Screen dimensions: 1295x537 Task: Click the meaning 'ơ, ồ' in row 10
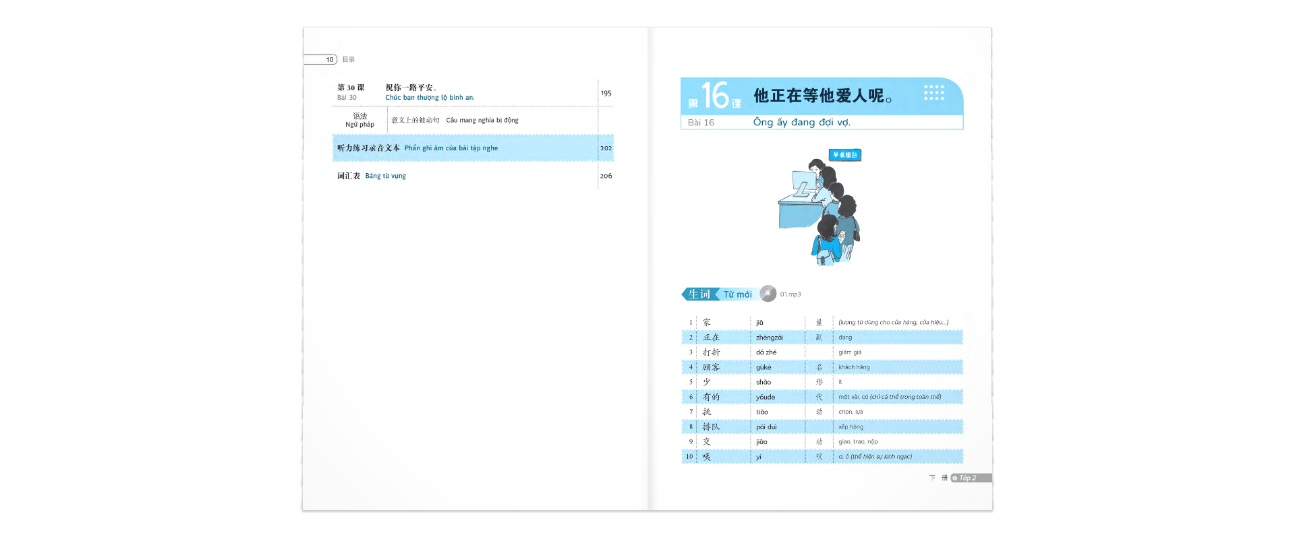coord(843,457)
